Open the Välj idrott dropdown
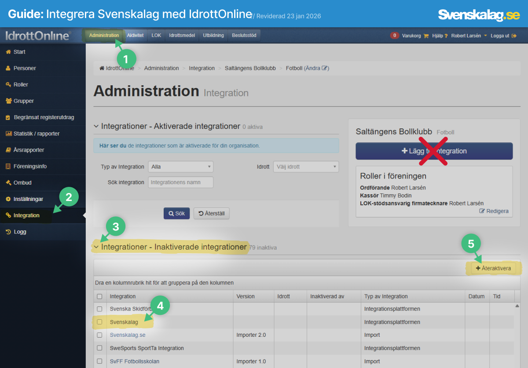The height and width of the screenshot is (368, 528). (x=306, y=167)
